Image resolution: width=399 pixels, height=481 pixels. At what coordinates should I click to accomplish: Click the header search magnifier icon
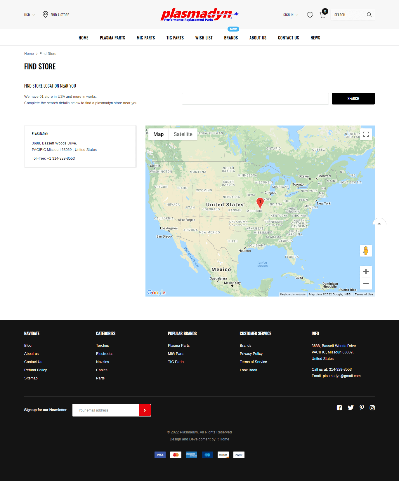pos(369,15)
